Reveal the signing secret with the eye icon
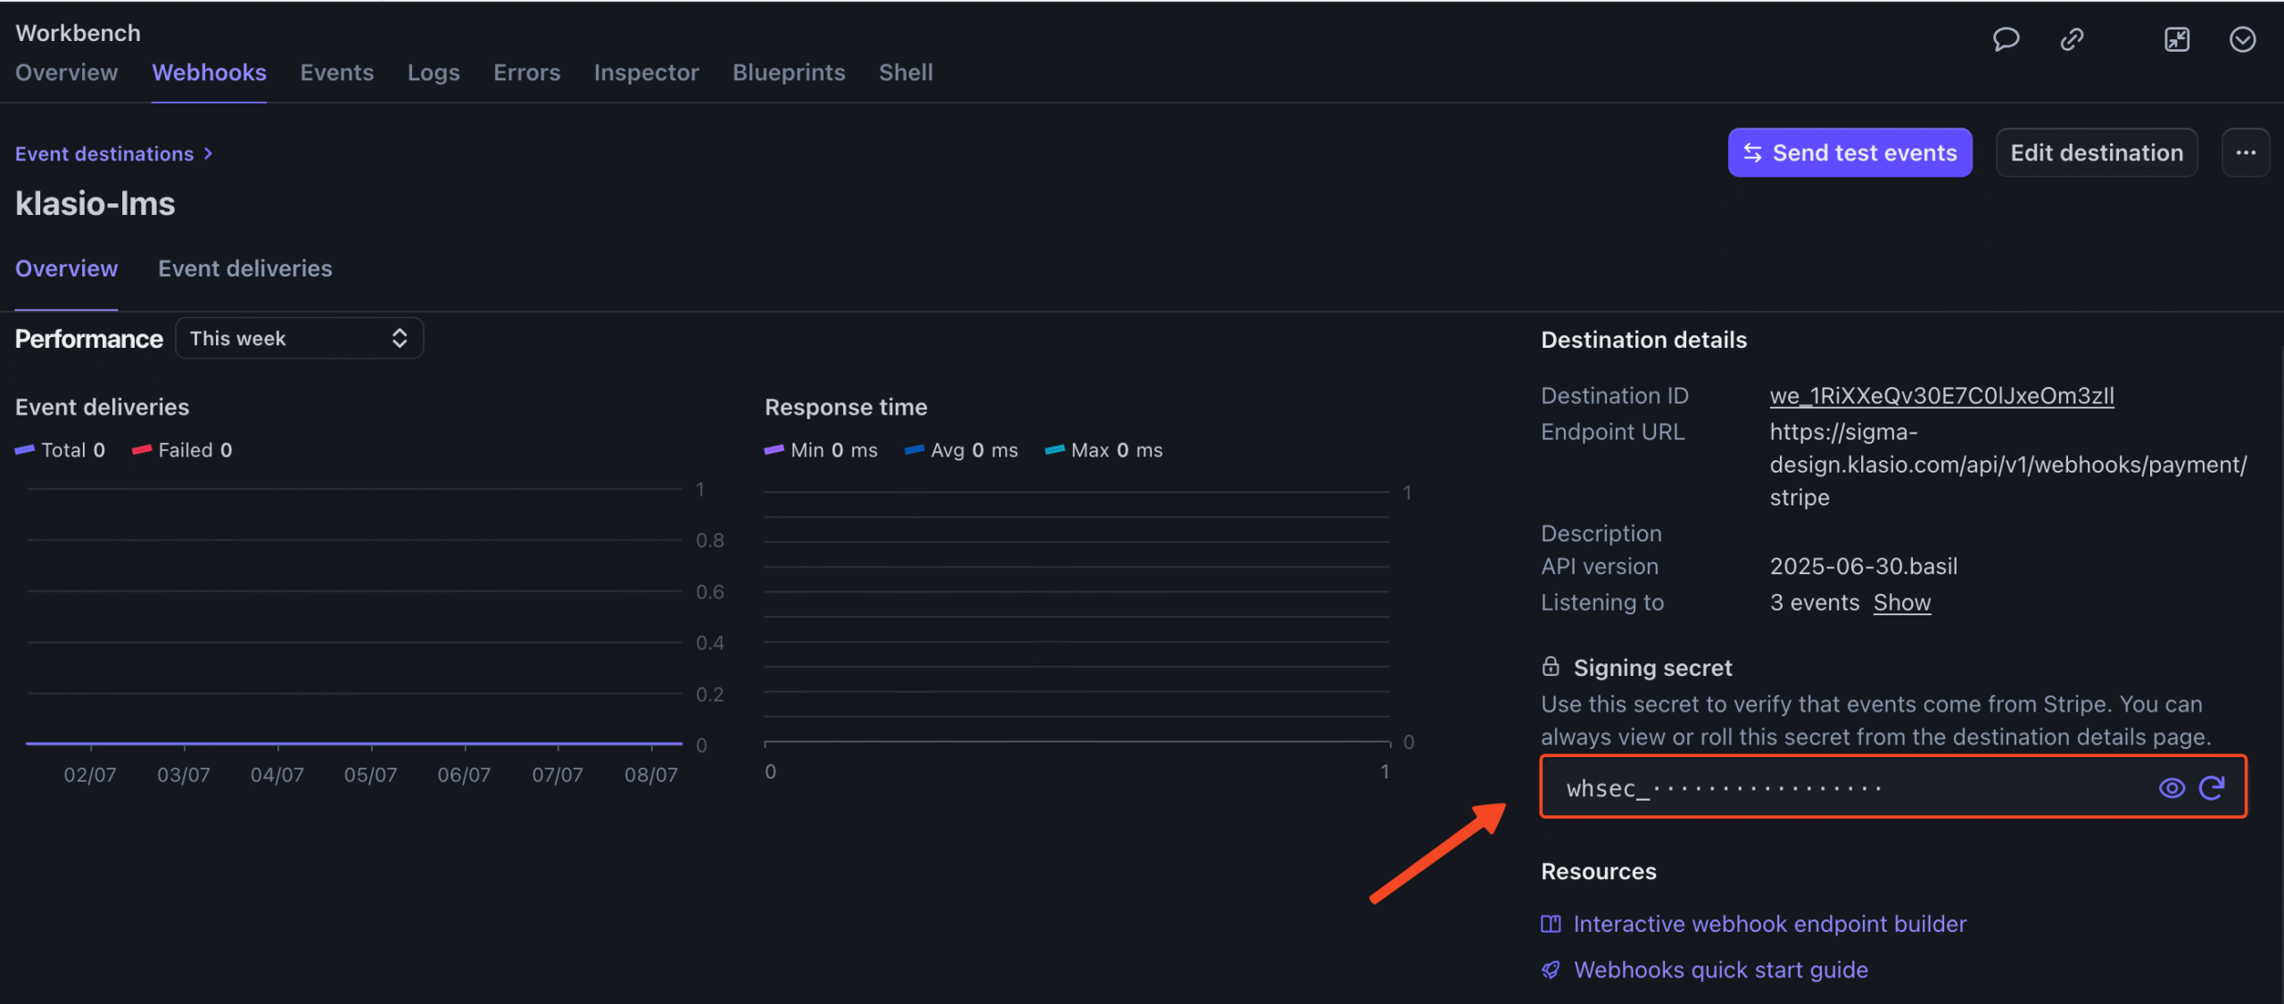The image size is (2284, 1004). point(2171,788)
